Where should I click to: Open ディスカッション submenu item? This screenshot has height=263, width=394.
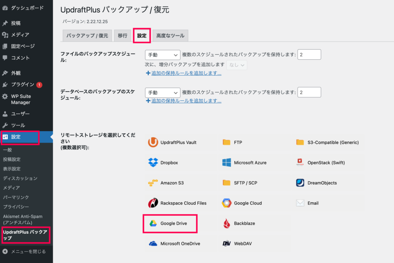coord(20,178)
